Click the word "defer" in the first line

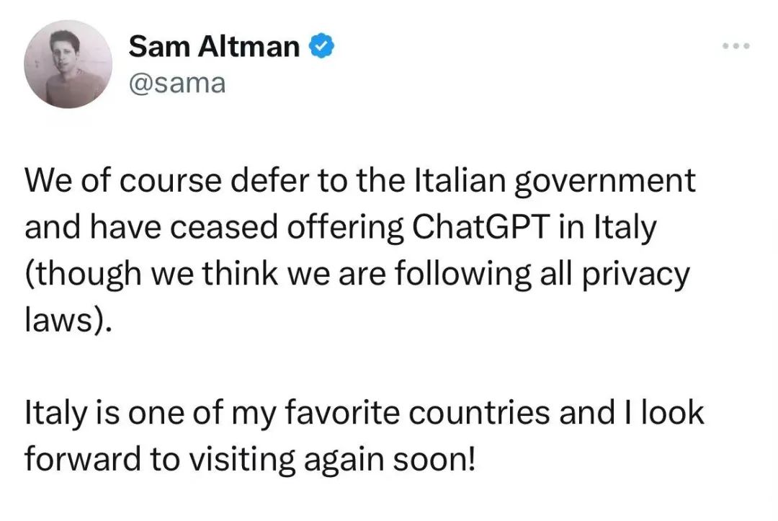pyautogui.click(x=235, y=181)
